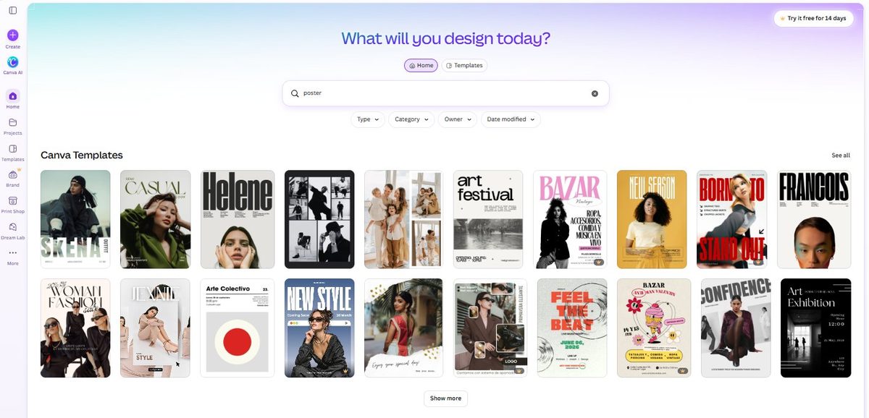
Task: Select the Templates pill tab
Action: 464,65
